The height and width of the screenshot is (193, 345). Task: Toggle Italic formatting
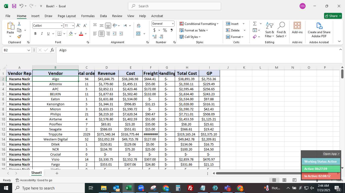click(42, 34)
